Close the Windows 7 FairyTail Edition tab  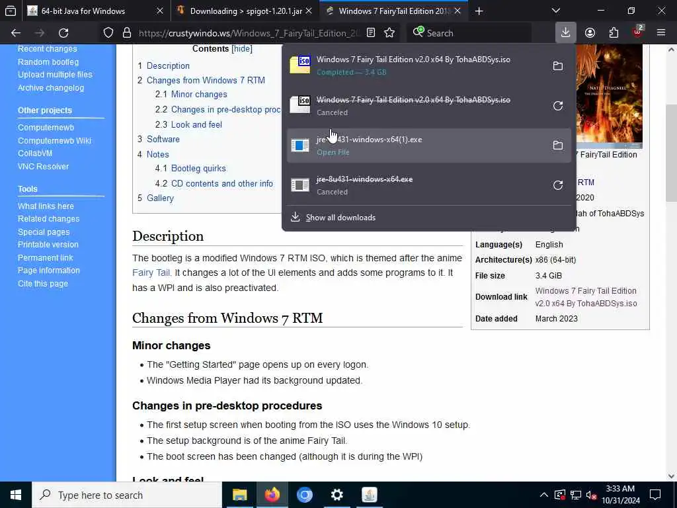point(458,11)
